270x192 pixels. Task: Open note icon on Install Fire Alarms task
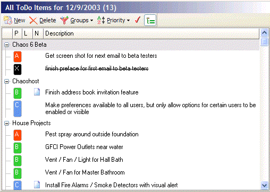click(x=37, y=185)
